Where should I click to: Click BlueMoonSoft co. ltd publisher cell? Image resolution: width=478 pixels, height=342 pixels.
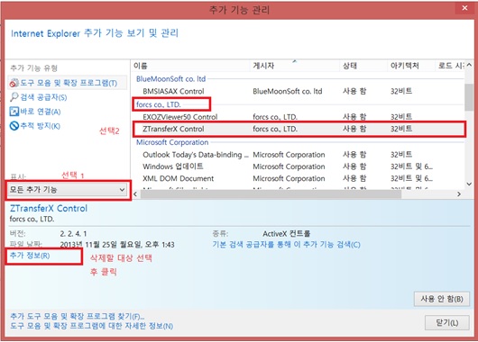288,91
